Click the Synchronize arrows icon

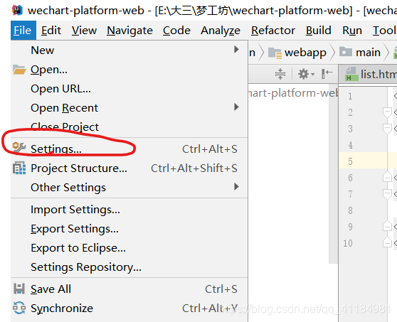[19, 308]
